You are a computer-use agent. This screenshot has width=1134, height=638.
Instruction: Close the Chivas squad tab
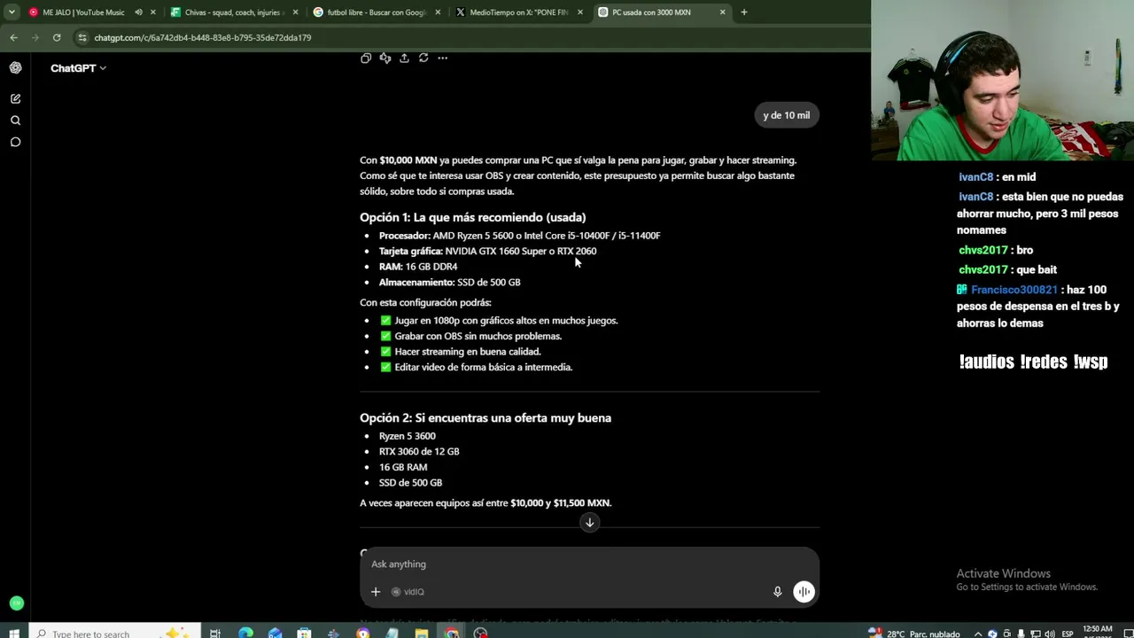click(x=295, y=12)
